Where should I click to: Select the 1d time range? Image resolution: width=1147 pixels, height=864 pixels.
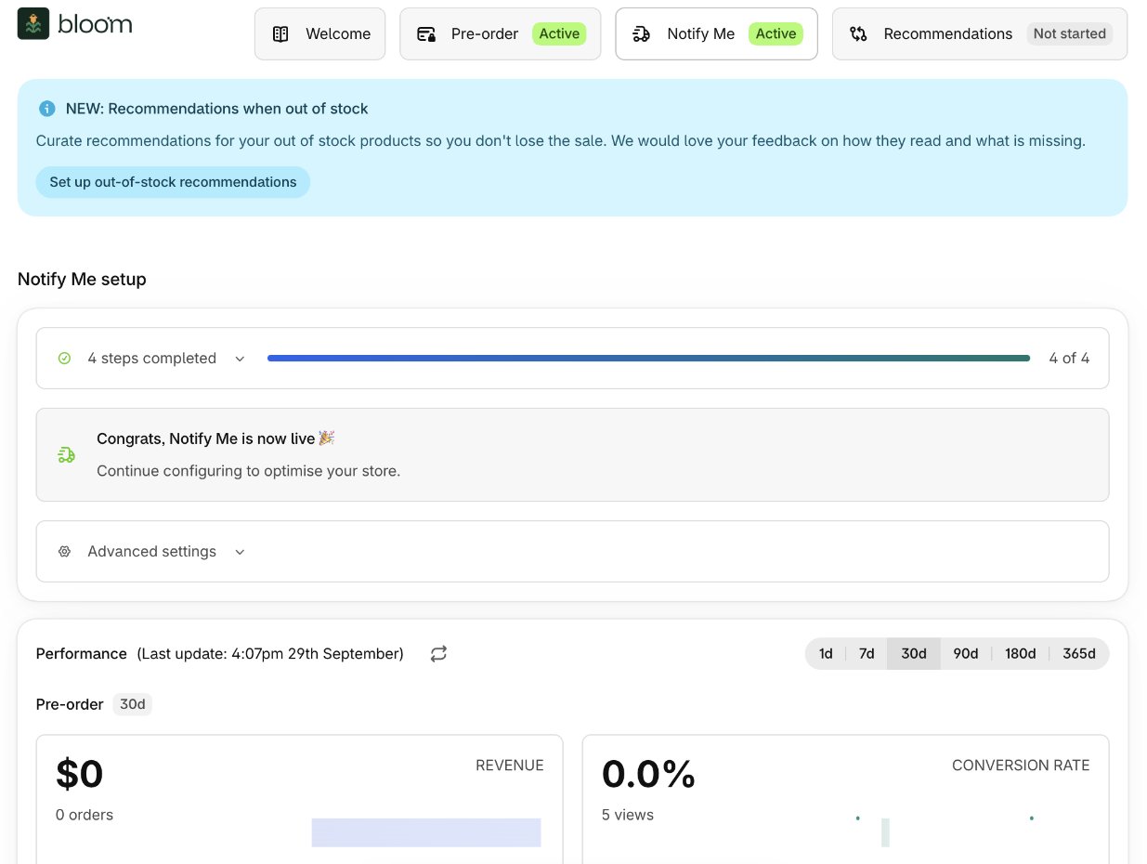pyautogui.click(x=826, y=654)
